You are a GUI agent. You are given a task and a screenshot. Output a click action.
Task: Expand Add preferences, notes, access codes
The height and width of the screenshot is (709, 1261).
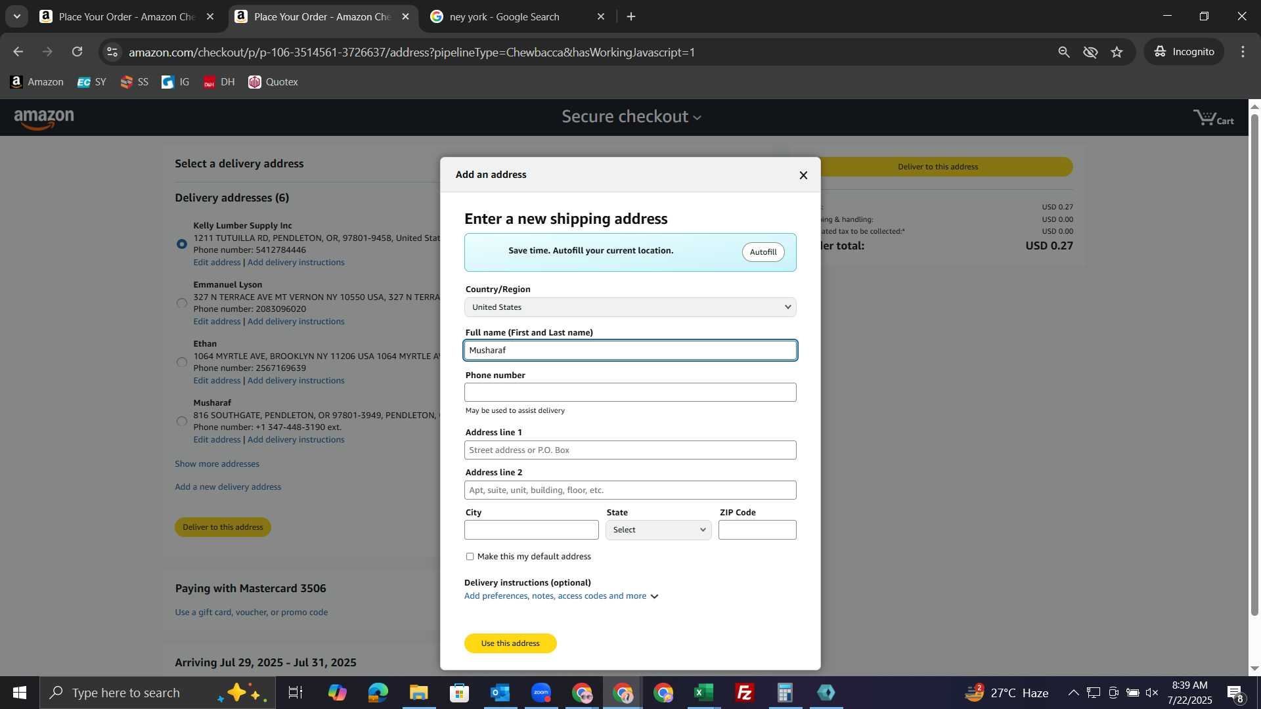click(x=561, y=596)
